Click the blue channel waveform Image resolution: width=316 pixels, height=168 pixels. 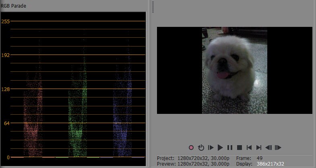pos(122,94)
